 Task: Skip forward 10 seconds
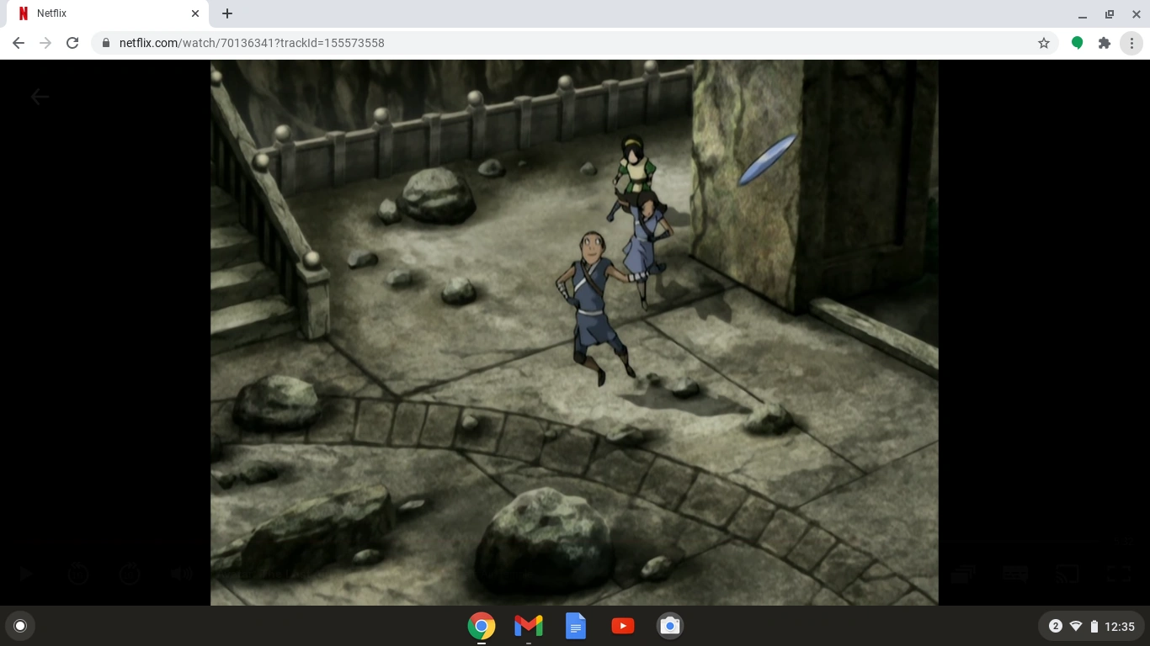point(129,573)
